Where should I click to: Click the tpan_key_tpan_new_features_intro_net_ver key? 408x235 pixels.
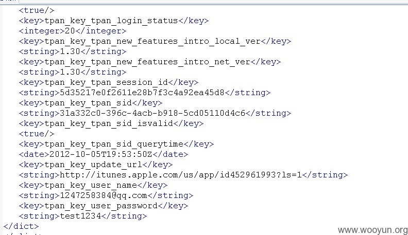click(x=150, y=62)
